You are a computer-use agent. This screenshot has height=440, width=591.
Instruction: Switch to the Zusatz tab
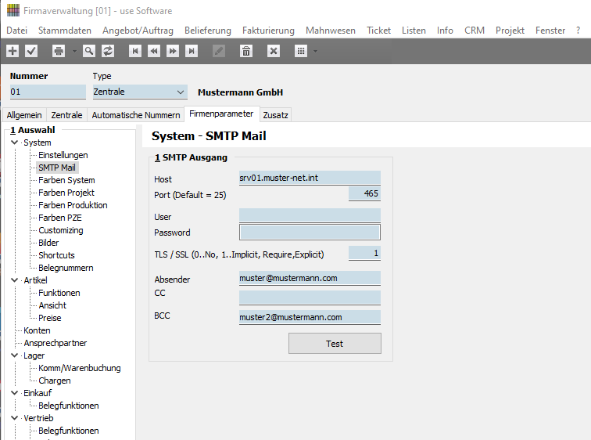point(275,115)
